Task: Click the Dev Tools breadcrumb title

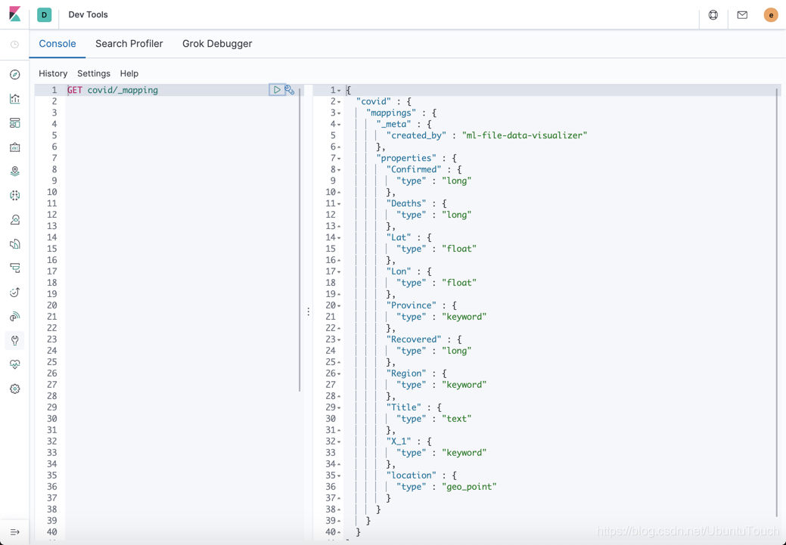Action: coord(89,14)
